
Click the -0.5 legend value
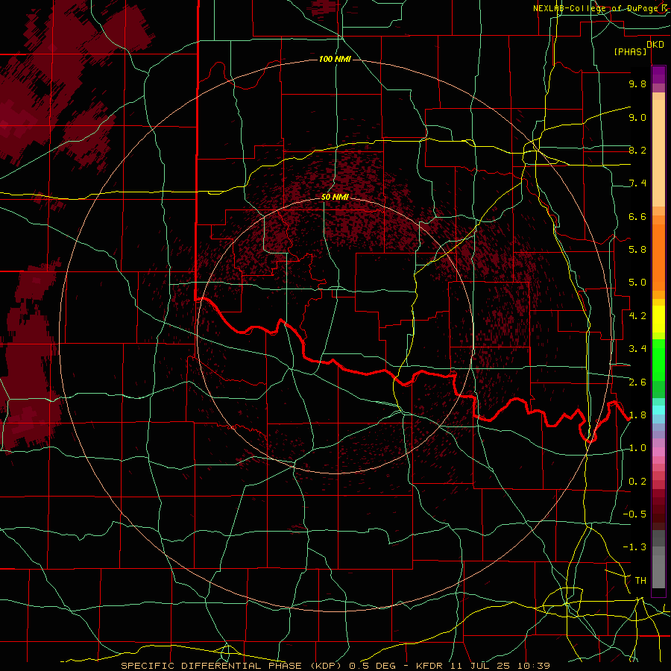634,514
